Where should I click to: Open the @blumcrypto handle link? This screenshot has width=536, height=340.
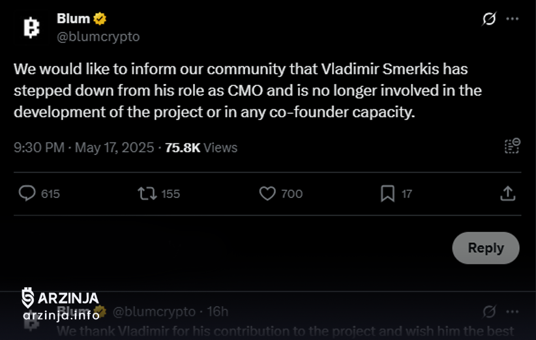[x=98, y=36]
